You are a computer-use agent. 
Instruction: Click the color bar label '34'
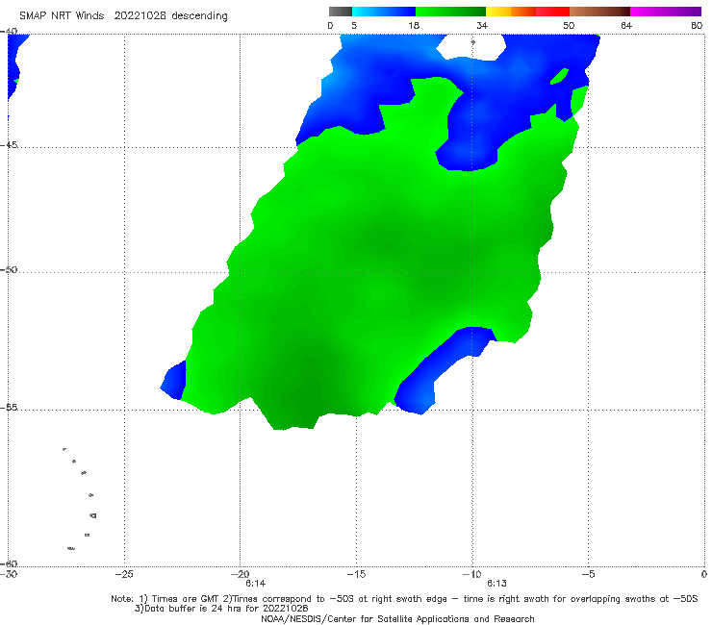click(482, 26)
